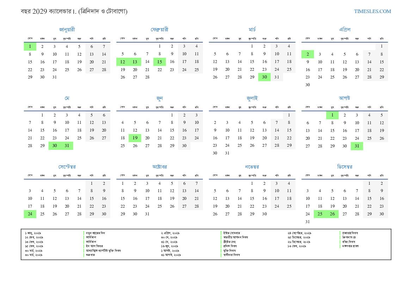The width and height of the screenshot is (412, 291).
Task: Click highlighted January 1 holiday
Action: (30, 46)
